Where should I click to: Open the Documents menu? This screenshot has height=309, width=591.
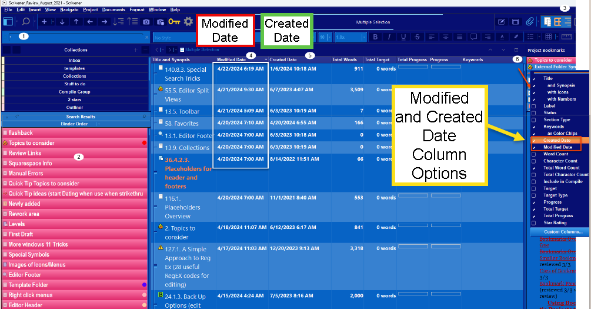tap(113, 10)
